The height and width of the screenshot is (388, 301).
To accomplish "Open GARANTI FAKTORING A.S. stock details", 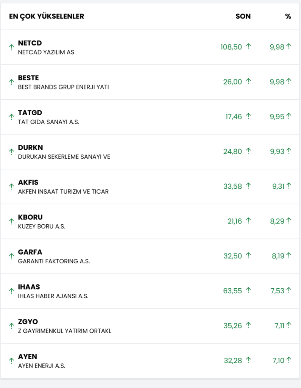I will click(x=54, y=261).
